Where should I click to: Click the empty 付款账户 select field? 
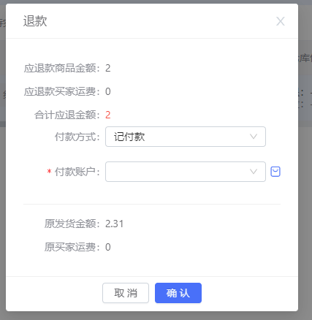[186, 172]
